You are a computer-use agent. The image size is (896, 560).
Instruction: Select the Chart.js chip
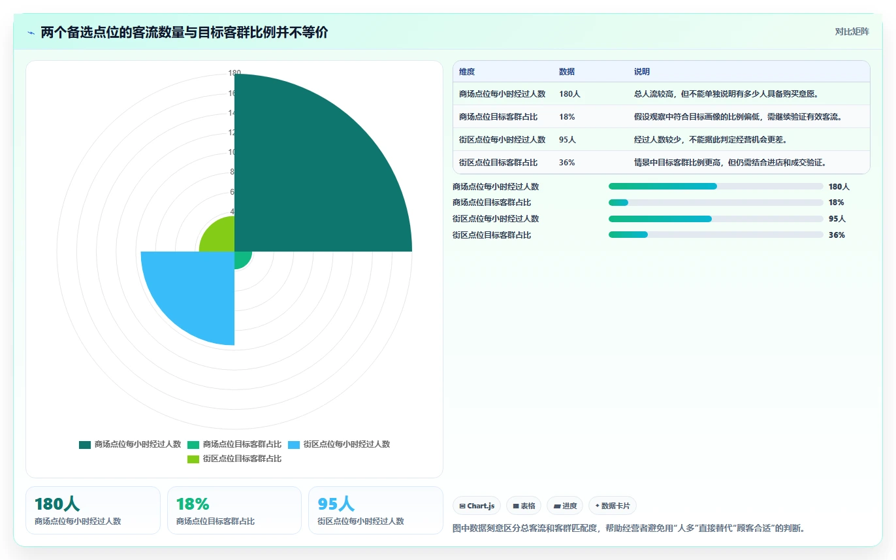tap(477, 506)
